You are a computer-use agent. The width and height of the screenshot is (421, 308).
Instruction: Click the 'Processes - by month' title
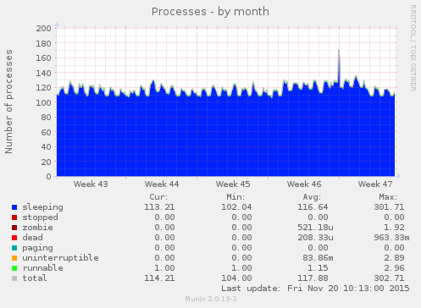tap(210, 12)
